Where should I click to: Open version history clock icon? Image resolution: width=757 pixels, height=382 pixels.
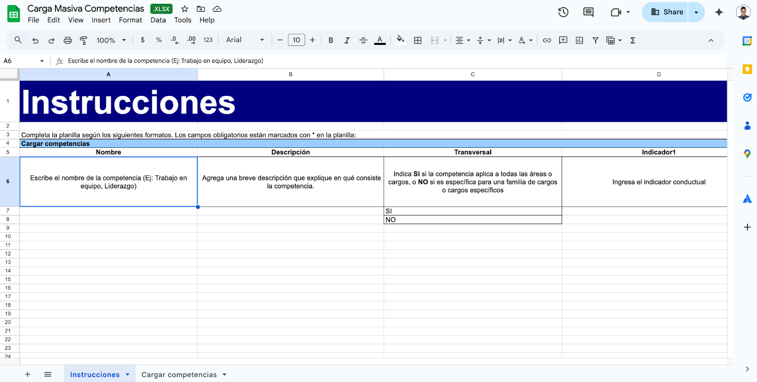563,12
